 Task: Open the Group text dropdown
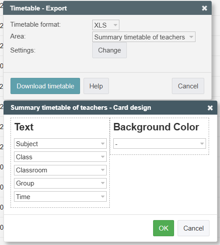[60, 183]
